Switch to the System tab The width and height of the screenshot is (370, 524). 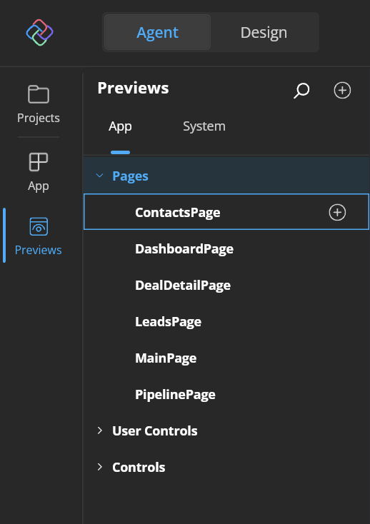204,126
